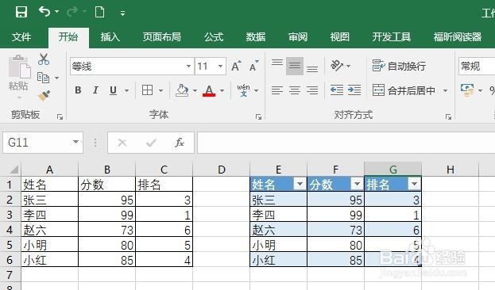Viewport: 495px width, 290px height.
Task: Click the Copy icon
Action: click(x=43, y=78)
